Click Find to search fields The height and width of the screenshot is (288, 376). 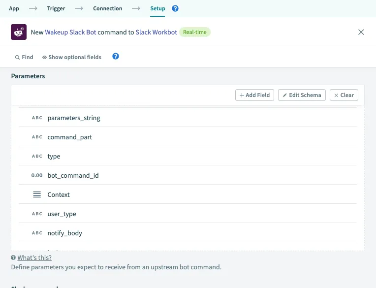pyautogui.click(x=24, y=57)
